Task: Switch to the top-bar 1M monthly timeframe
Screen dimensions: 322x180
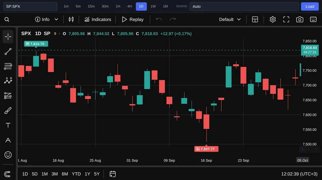Action: pos(165,6)
